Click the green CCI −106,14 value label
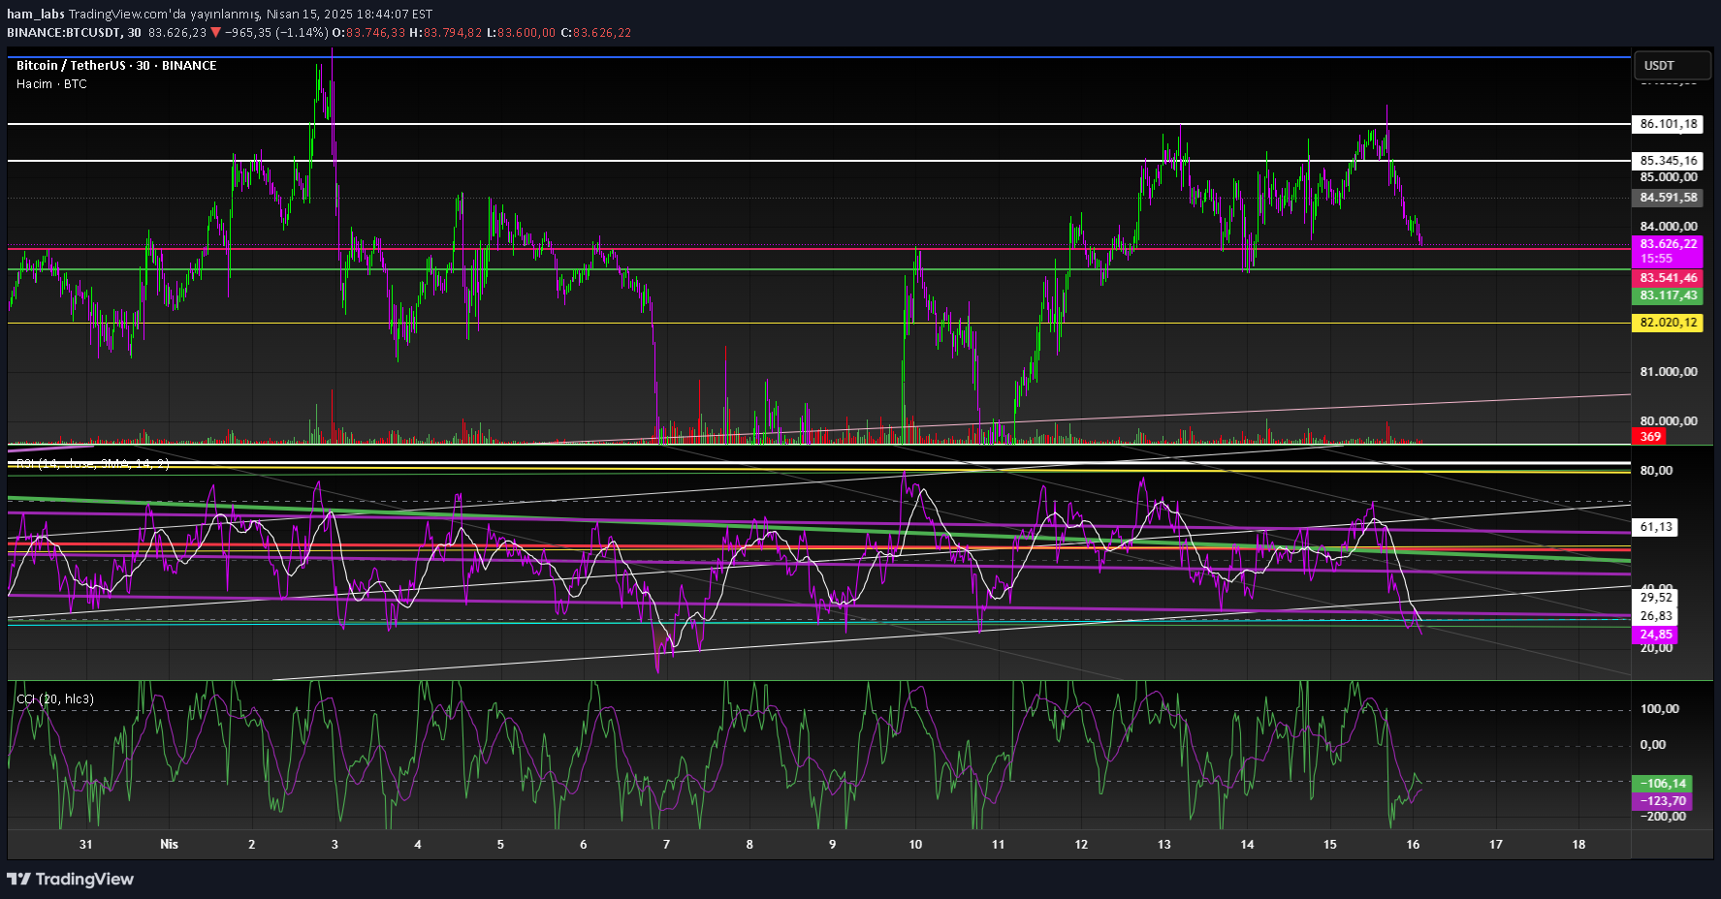This screenshot has height=899, width=1721. click(1663, 784)
